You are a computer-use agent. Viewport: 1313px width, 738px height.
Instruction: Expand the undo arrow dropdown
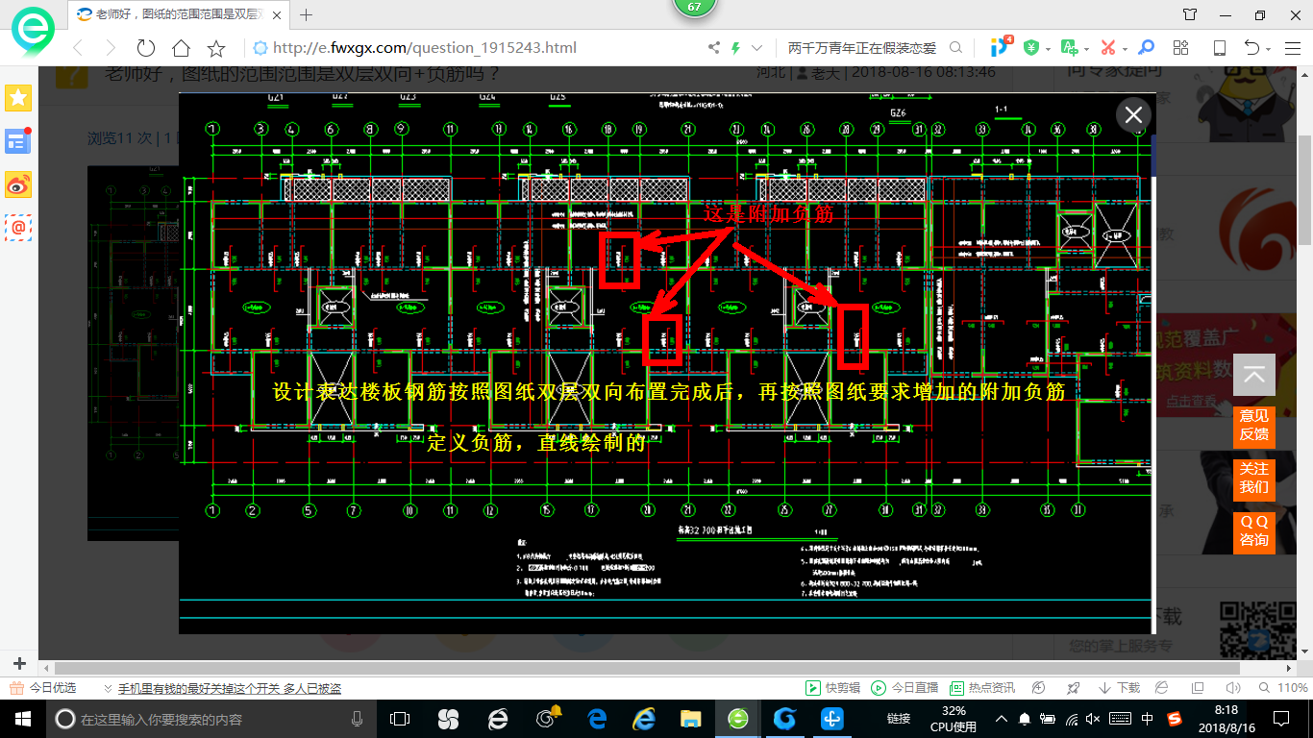[x=1269, y=49]
